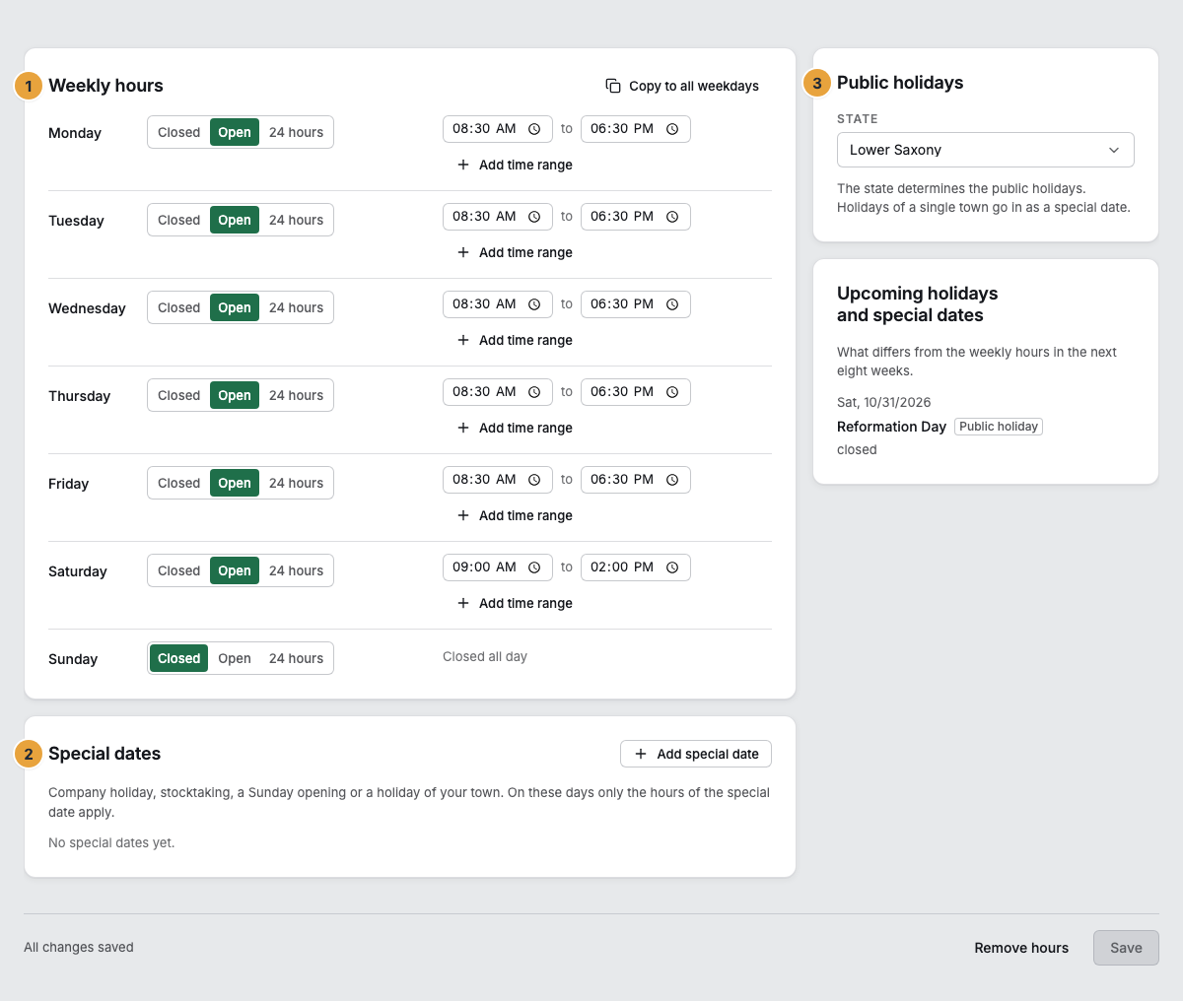The height and width of the screenshot is (1001, 1183).
Task: Click the Closed all day text for Sunday
Action: click(485, 656)
